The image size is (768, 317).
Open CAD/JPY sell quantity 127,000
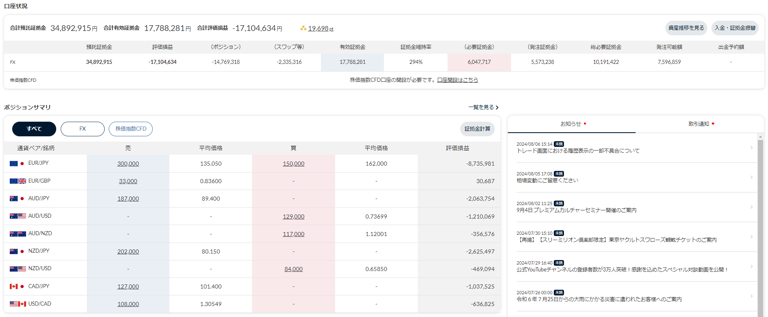(x=128, y=286)
